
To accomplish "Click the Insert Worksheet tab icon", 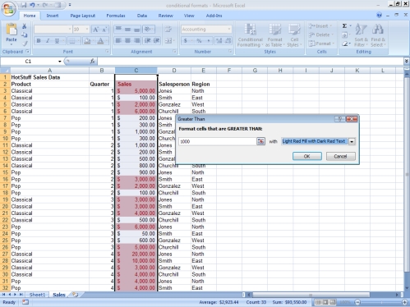I will (x=75, y=295).
